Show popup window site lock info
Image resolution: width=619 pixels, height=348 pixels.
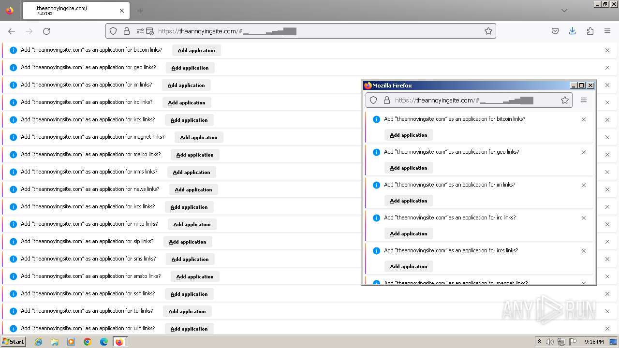point(387,100)
